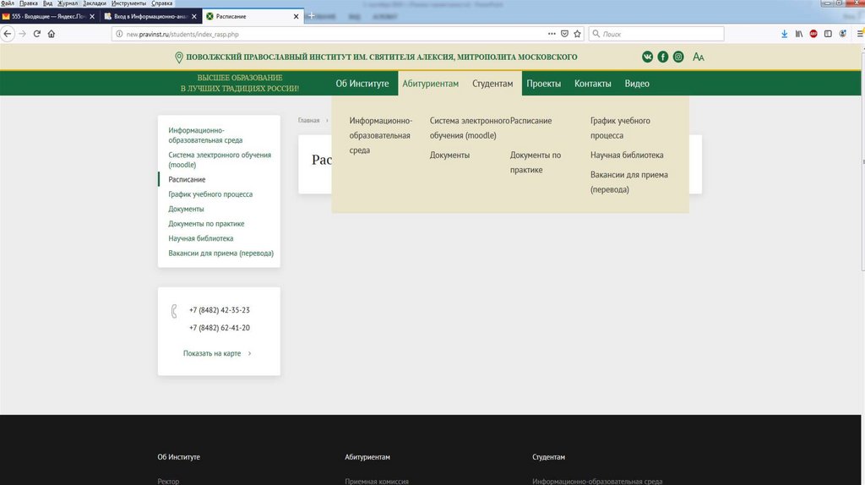This screenshot has width=865, height=485.
Task: Select Научная библиотека in the dropdown panel
Action: [x=627, y=155]
